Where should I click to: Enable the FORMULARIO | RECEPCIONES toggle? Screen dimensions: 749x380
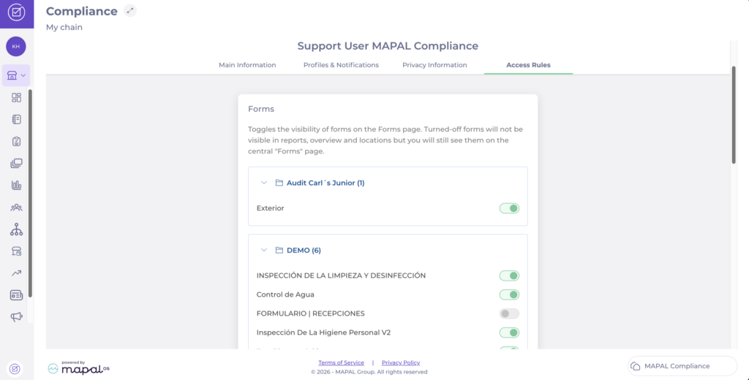tap(509, 313)
